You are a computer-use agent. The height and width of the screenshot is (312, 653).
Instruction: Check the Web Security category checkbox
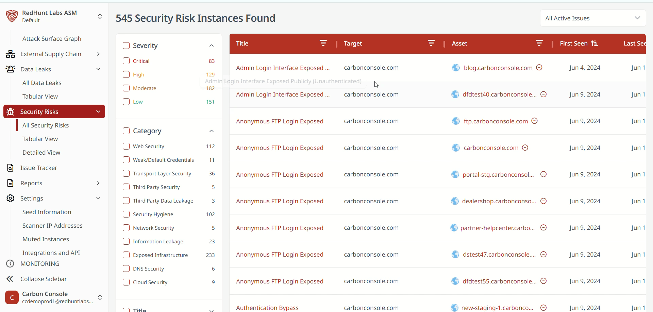(126, 146)
